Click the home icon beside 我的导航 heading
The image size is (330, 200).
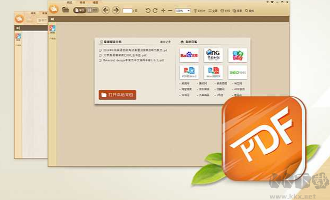[x=182, y=42]
